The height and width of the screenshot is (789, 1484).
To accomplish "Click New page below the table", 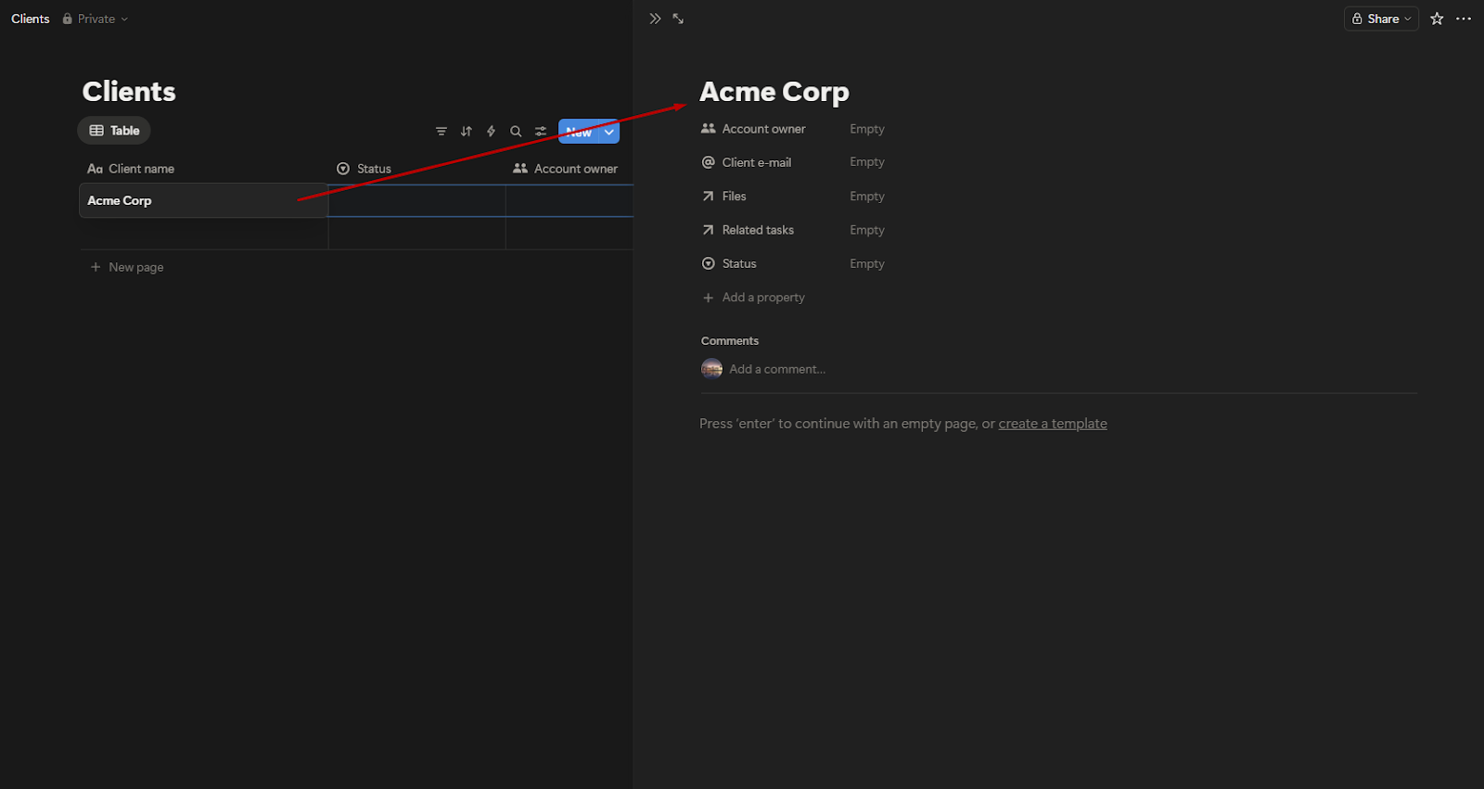I will pyautogui.click(x=135, y=267).
